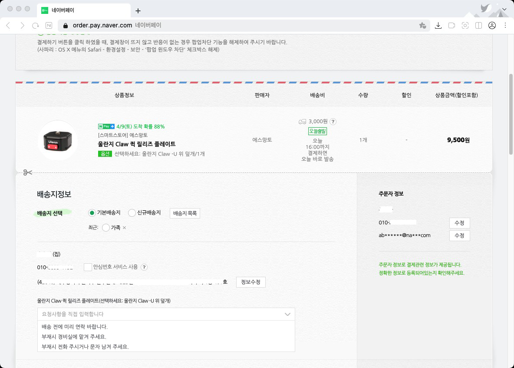Go forward with the browser forward arrow

[x=22, y=25]
